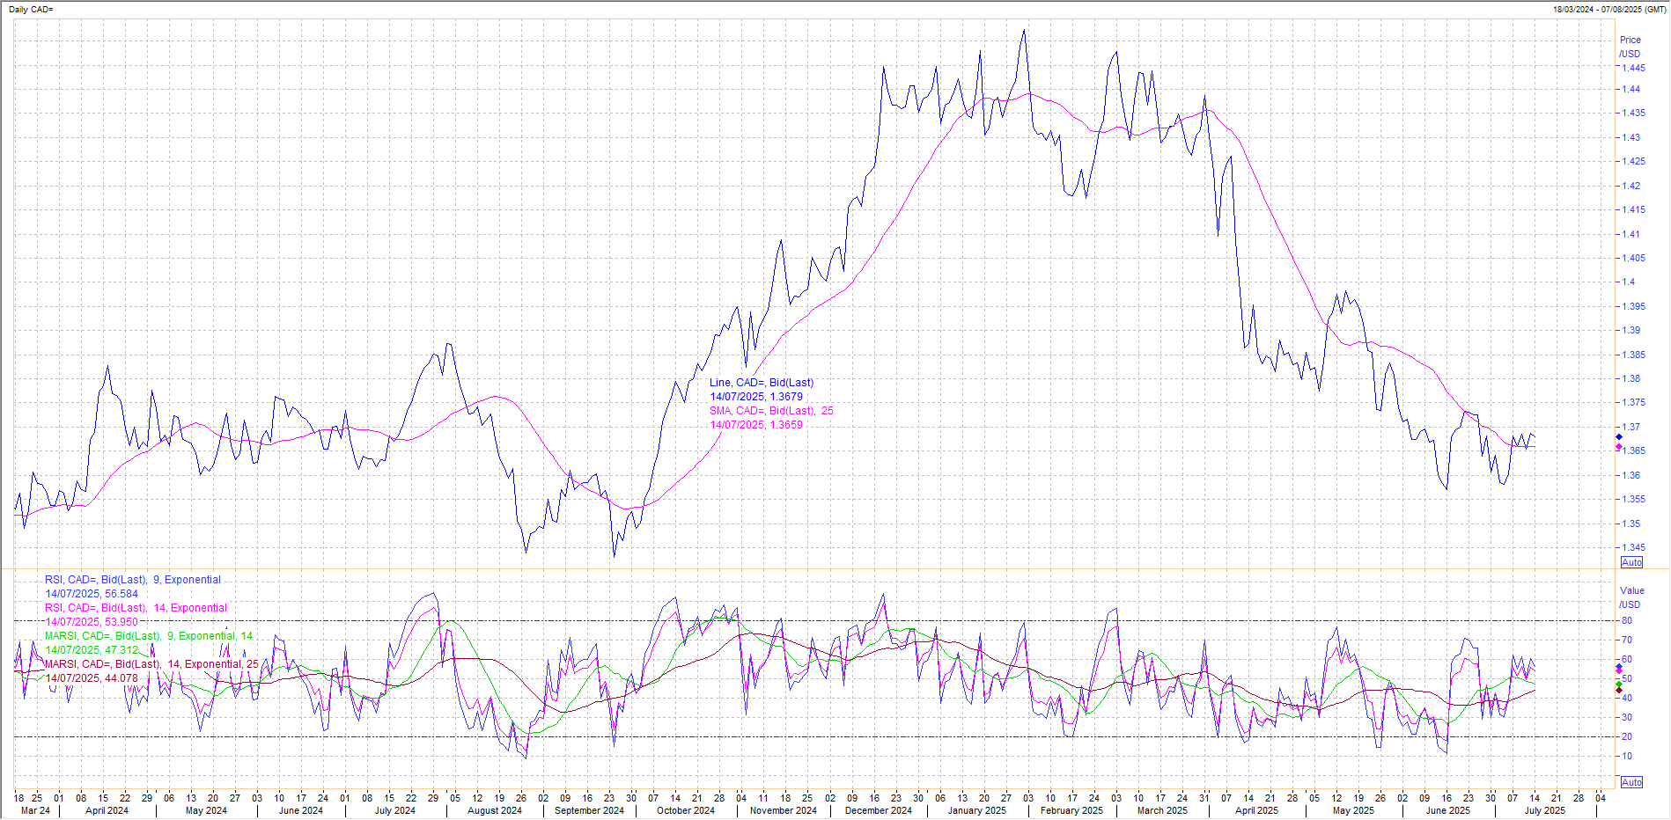This screenshot has width=1671, height=820.
Task: Click the 'January 2025' month label
Action: click(977, 810)
